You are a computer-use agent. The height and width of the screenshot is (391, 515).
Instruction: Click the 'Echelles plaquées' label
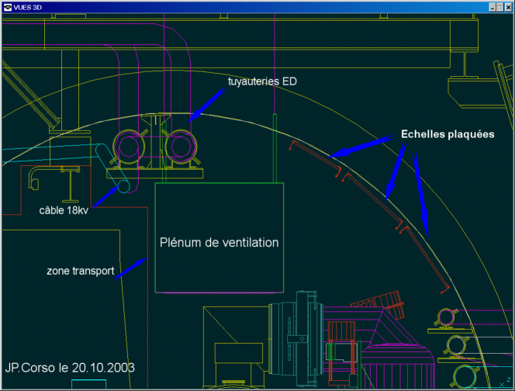(448, 134)
